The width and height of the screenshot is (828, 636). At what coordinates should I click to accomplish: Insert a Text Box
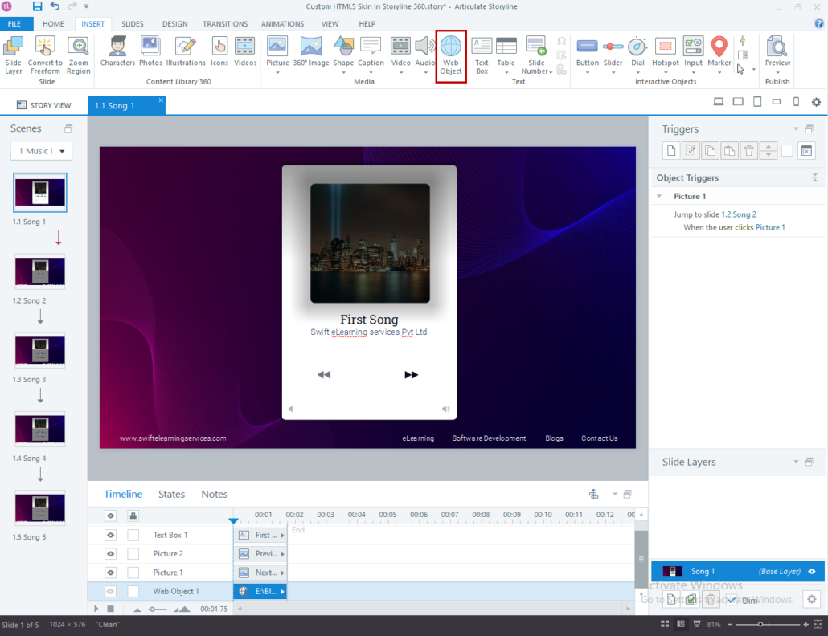pyautogui.click(x=482, y=47)
